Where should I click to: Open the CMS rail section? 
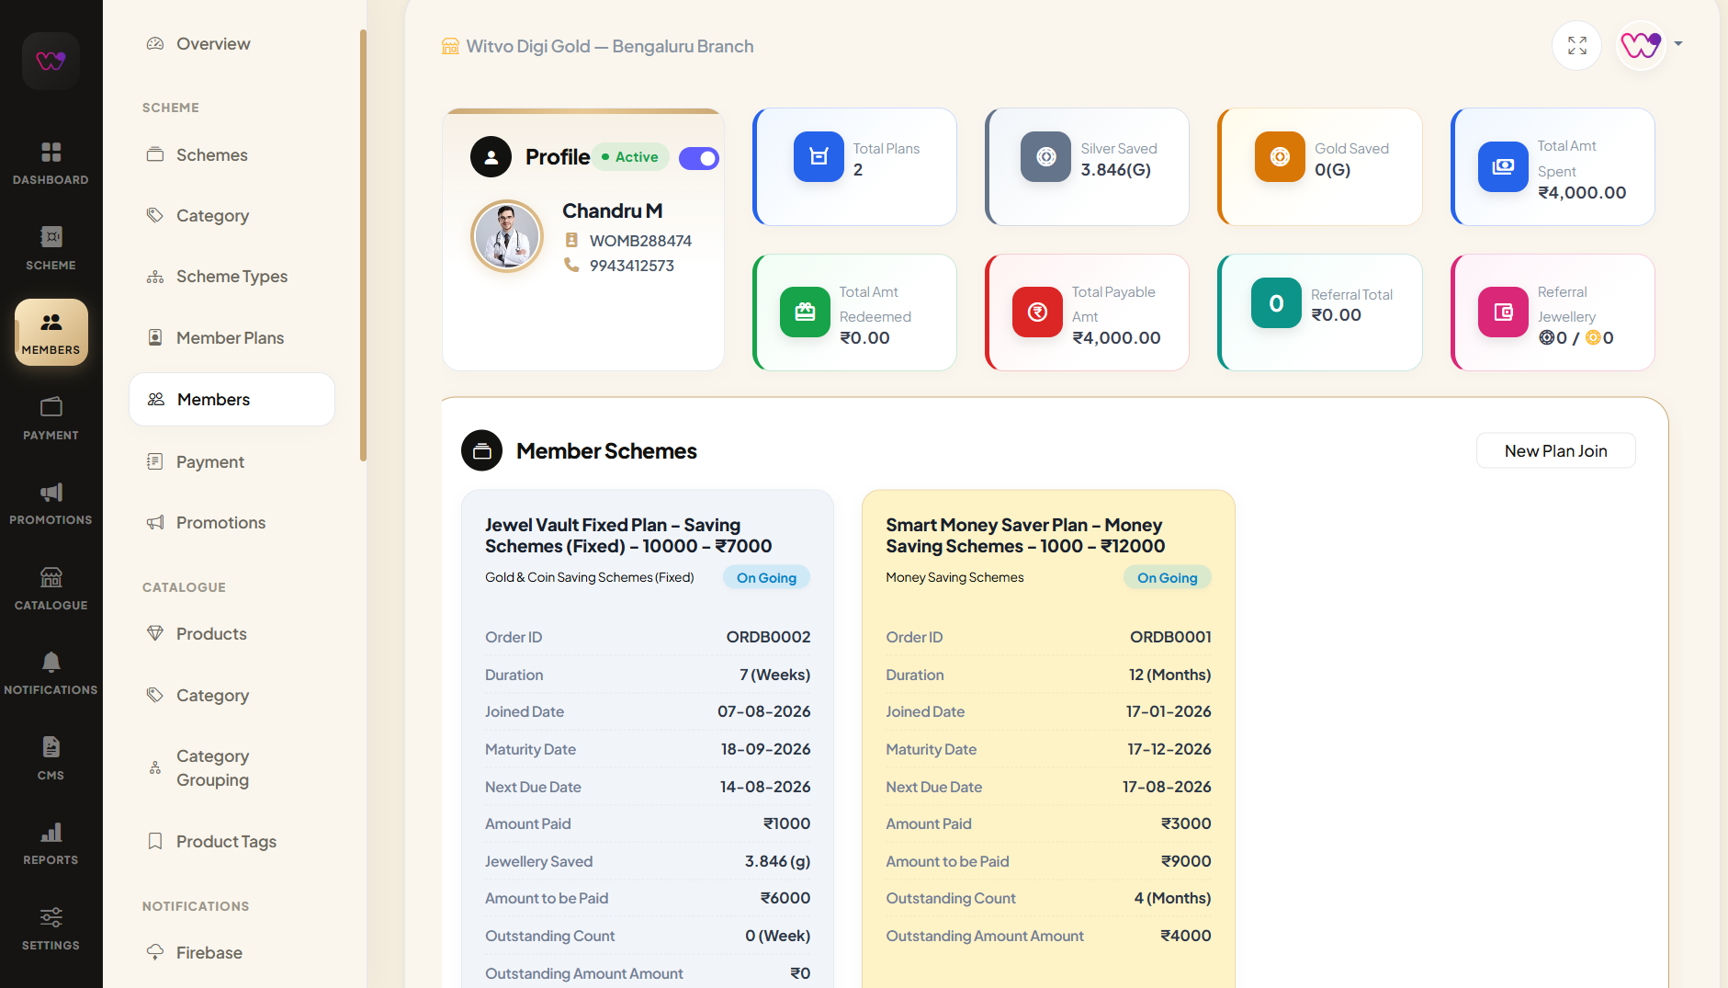[51, 758]
